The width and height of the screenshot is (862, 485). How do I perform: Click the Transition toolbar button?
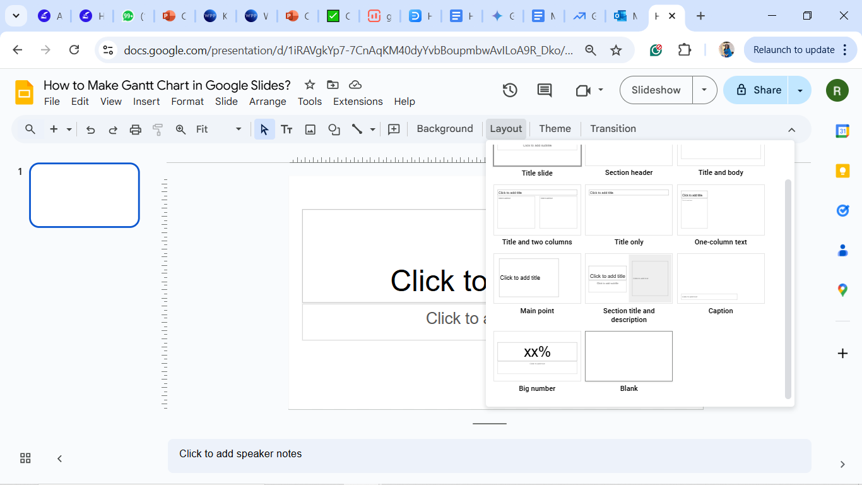(x=613, y=129)
